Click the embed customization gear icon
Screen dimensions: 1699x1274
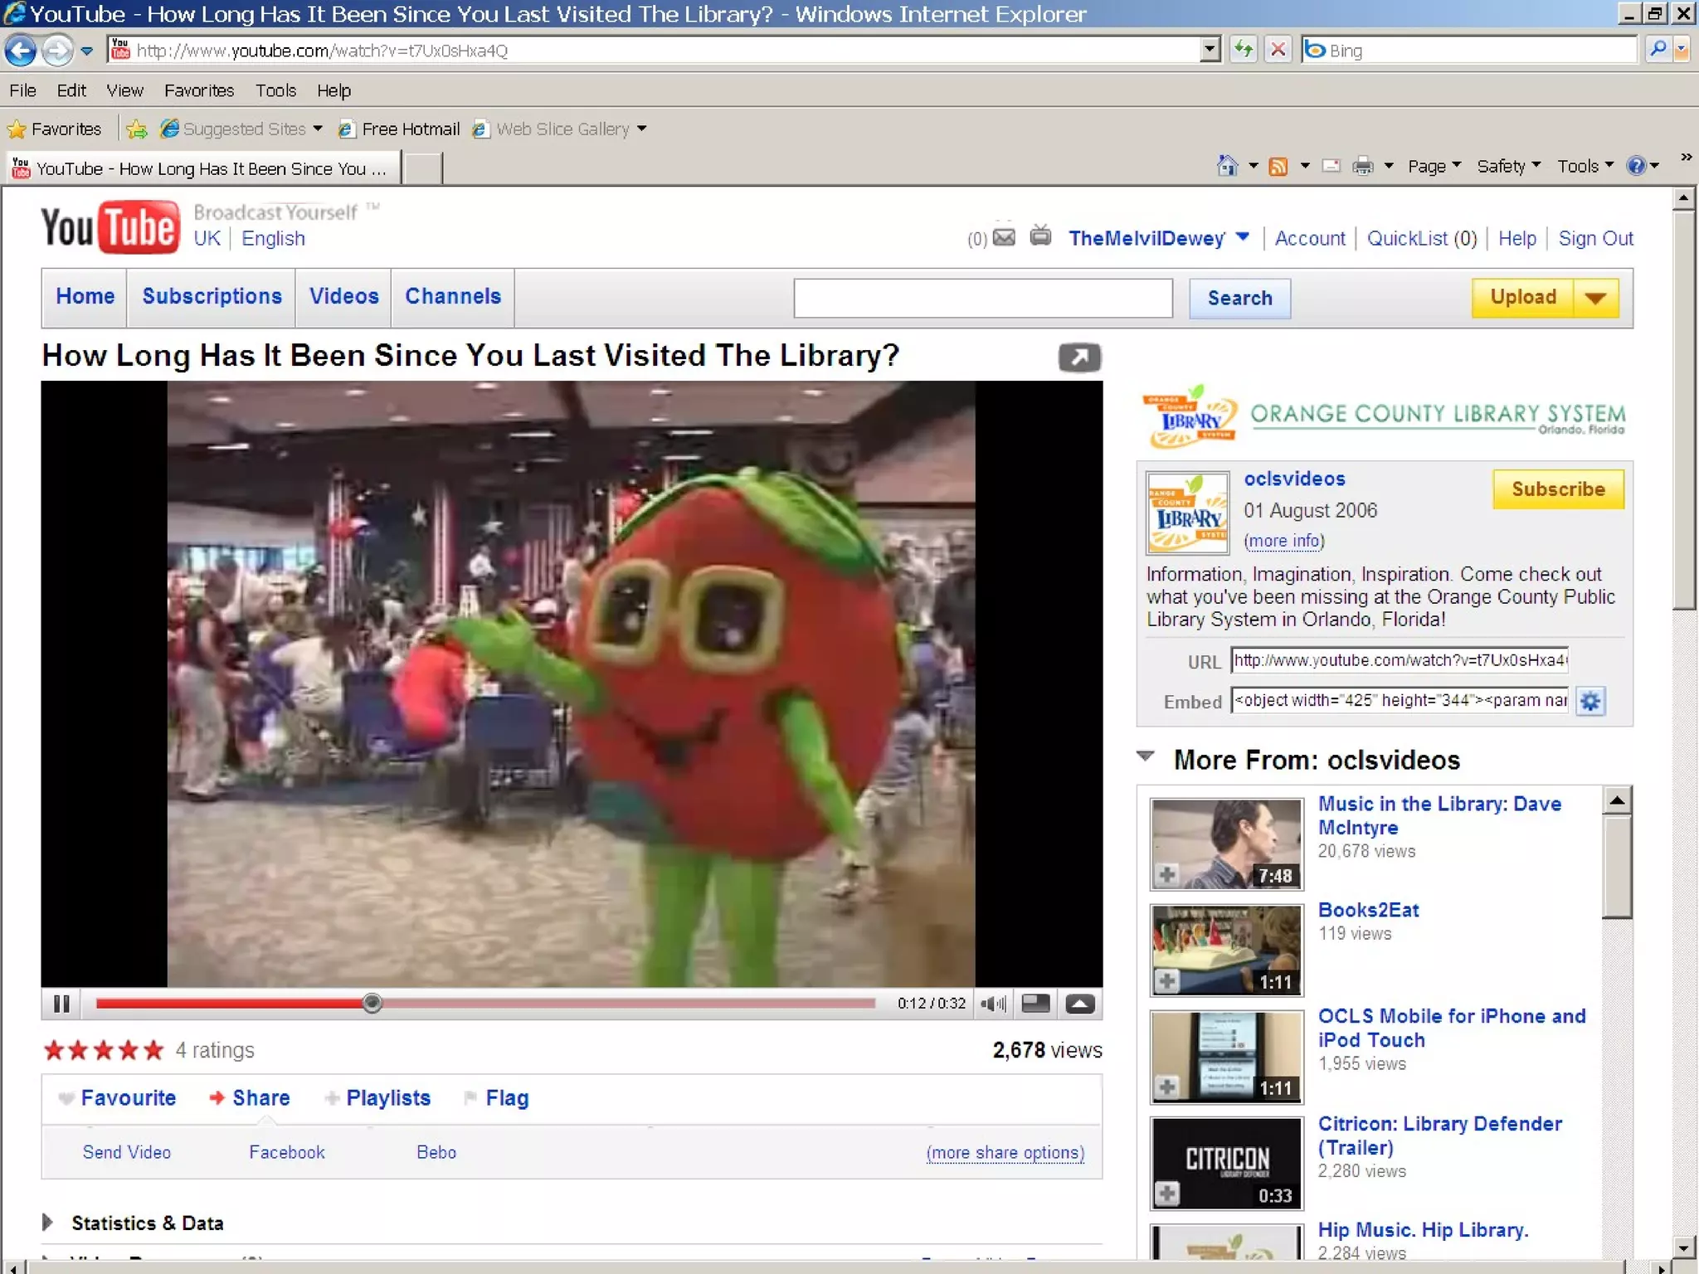(1589, 702)
